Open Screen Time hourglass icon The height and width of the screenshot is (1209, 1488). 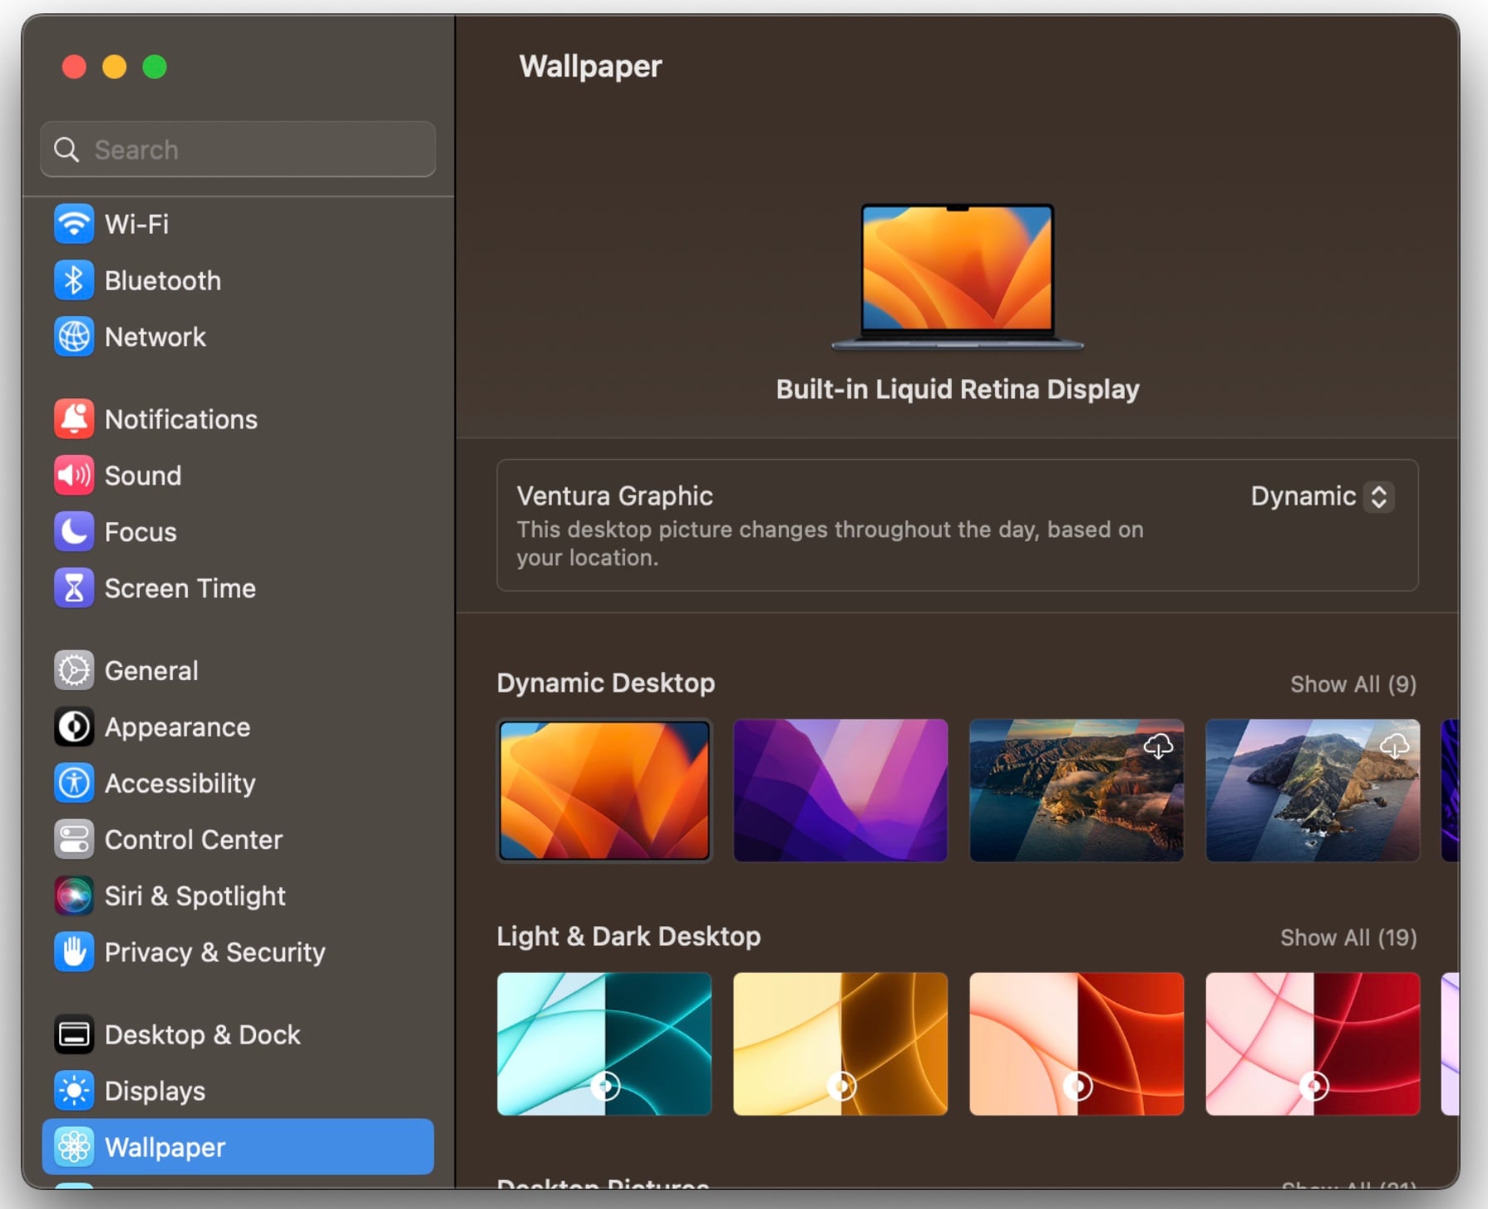[74, 588]
